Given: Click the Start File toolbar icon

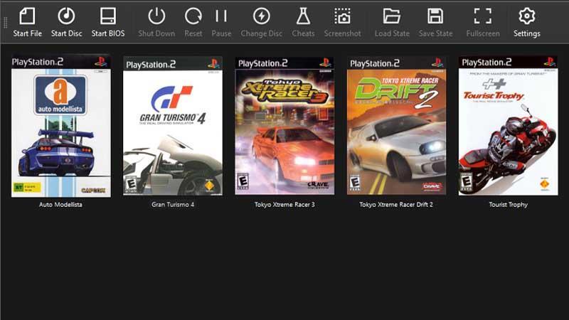Looking at the screenshot, I should [x=27, y=16].
